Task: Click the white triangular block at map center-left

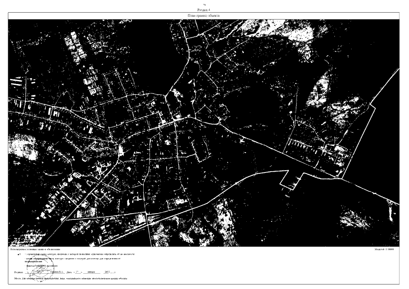Action: (121, 149)
